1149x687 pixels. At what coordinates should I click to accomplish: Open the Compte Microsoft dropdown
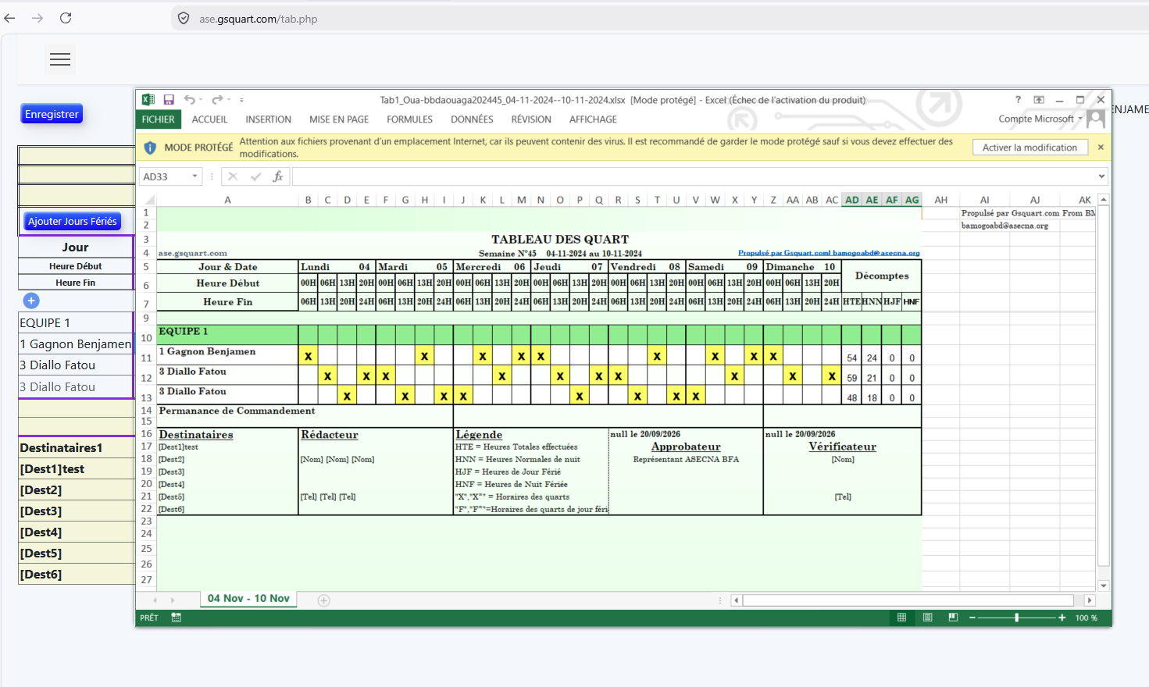[x=1040, y=119]
